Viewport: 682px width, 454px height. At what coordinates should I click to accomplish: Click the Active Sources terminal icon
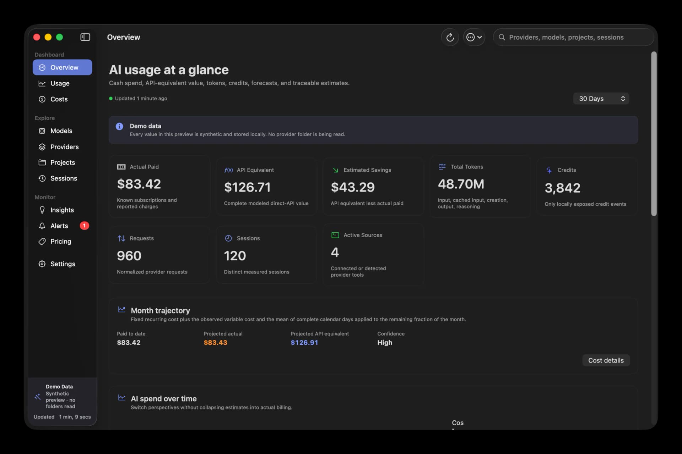pyautogui.click(x=335, y=235)
